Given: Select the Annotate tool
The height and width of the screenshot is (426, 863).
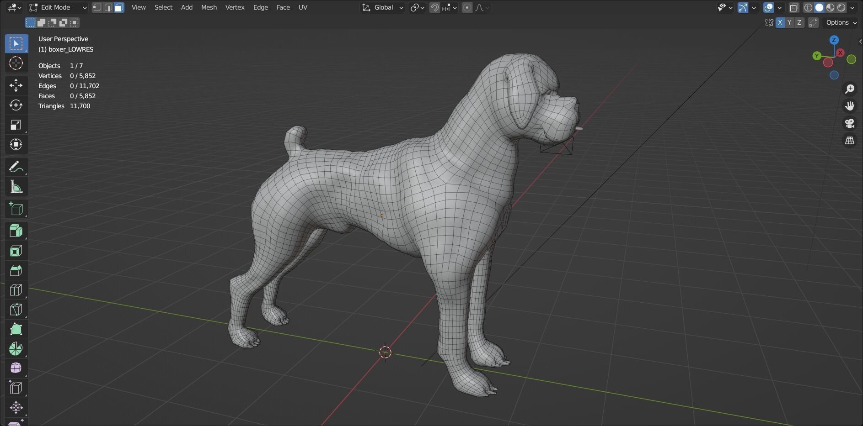Looking at the screenshot, I should pos(16,167).
